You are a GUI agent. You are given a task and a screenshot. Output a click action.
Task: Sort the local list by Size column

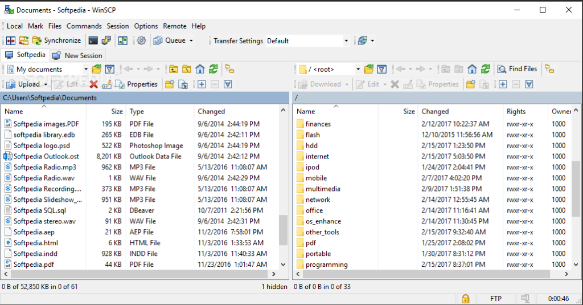coord(106,111)
